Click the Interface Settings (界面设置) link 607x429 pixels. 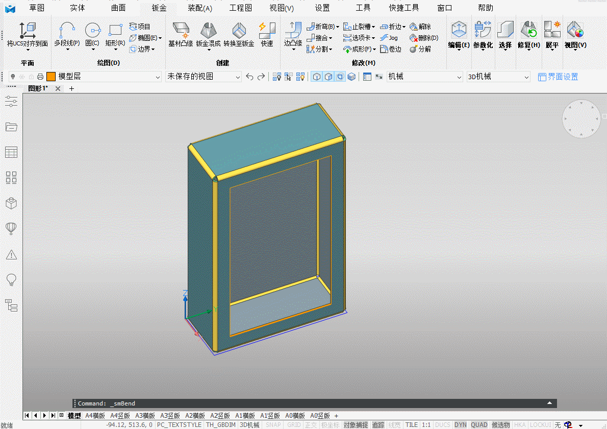pyautogui.click(x=558, y=77)
